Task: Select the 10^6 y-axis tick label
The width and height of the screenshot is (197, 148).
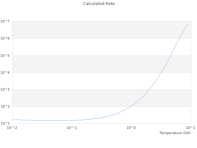Action: pos(5,38)
